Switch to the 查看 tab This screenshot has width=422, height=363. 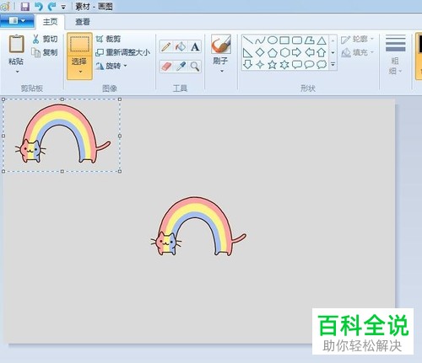[83, 22]
